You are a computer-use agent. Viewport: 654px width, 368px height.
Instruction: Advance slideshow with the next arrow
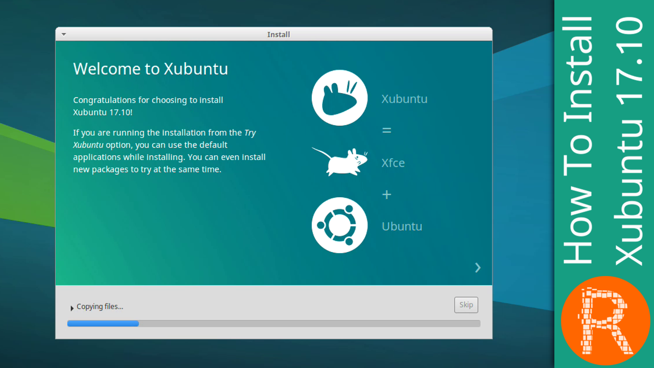478,267
